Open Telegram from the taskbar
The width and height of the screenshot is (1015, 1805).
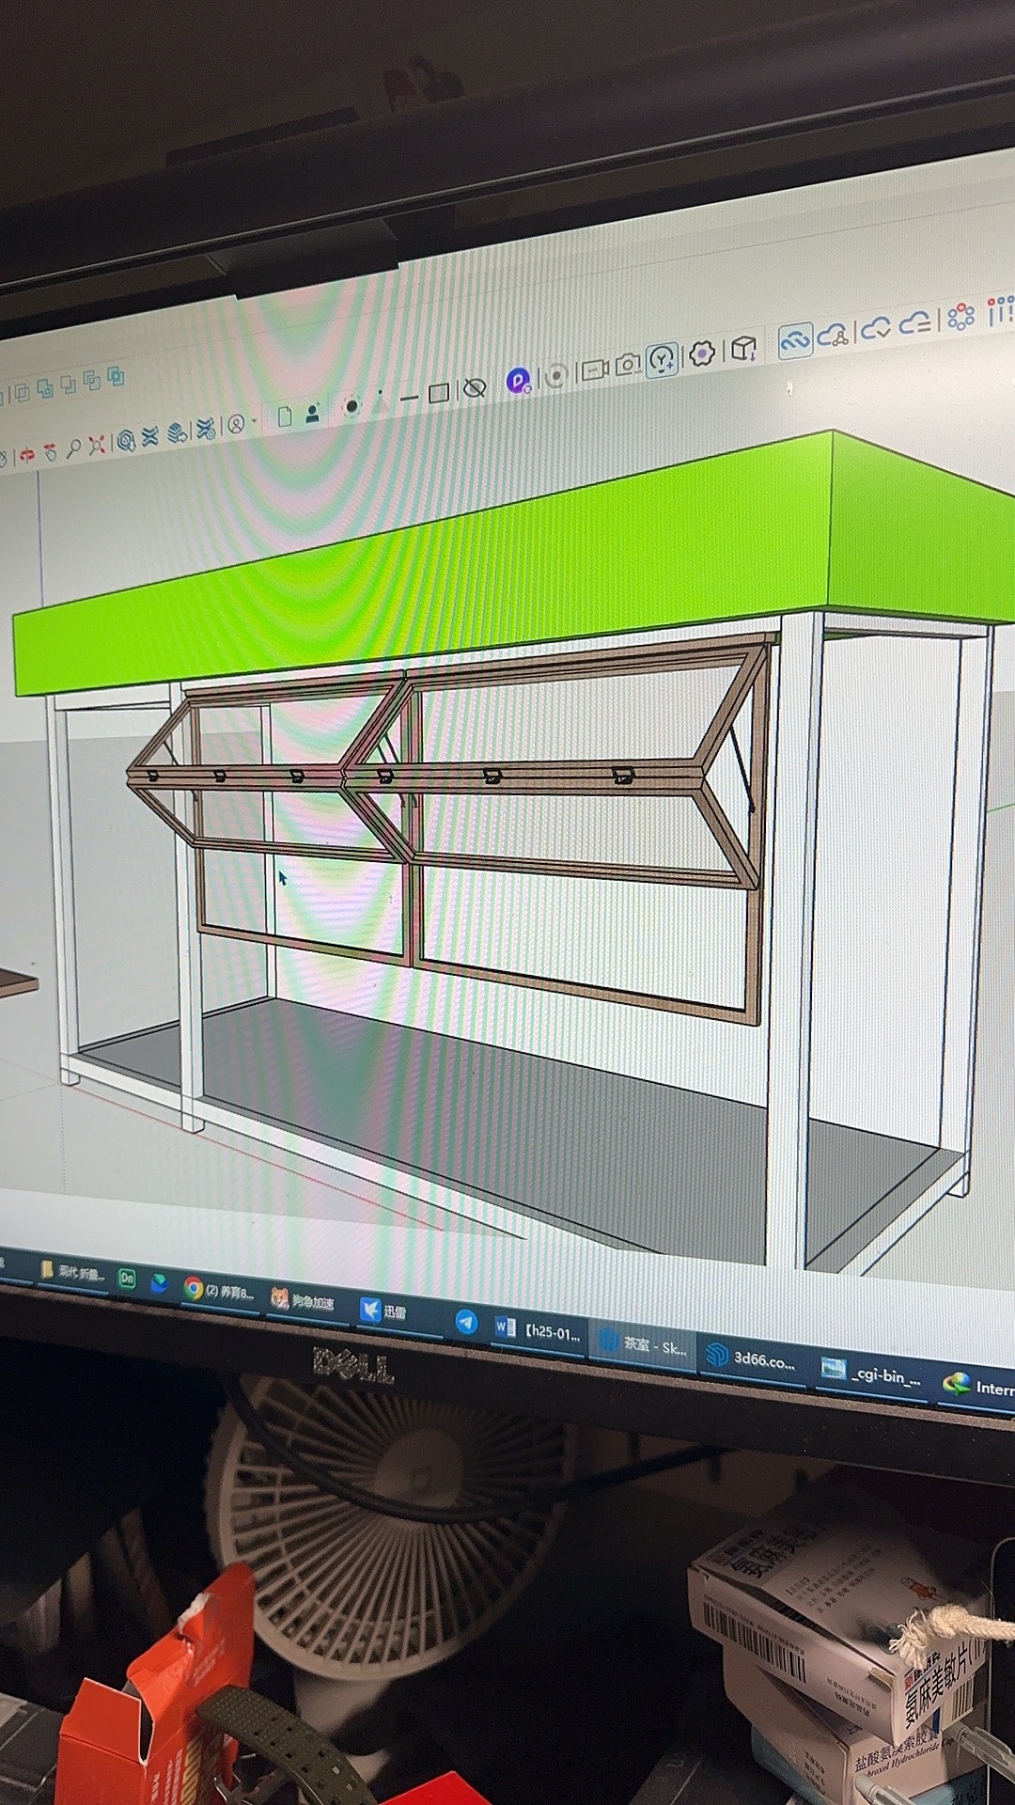tap(466, 1322)
